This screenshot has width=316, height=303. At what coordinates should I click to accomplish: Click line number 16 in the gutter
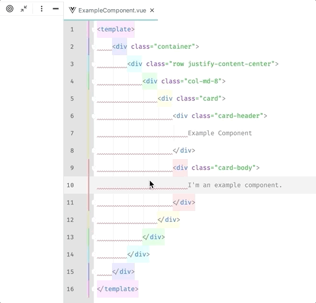[70, 289]
